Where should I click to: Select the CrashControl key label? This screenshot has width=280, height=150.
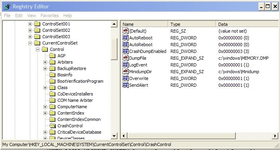[x=70, y=126]
